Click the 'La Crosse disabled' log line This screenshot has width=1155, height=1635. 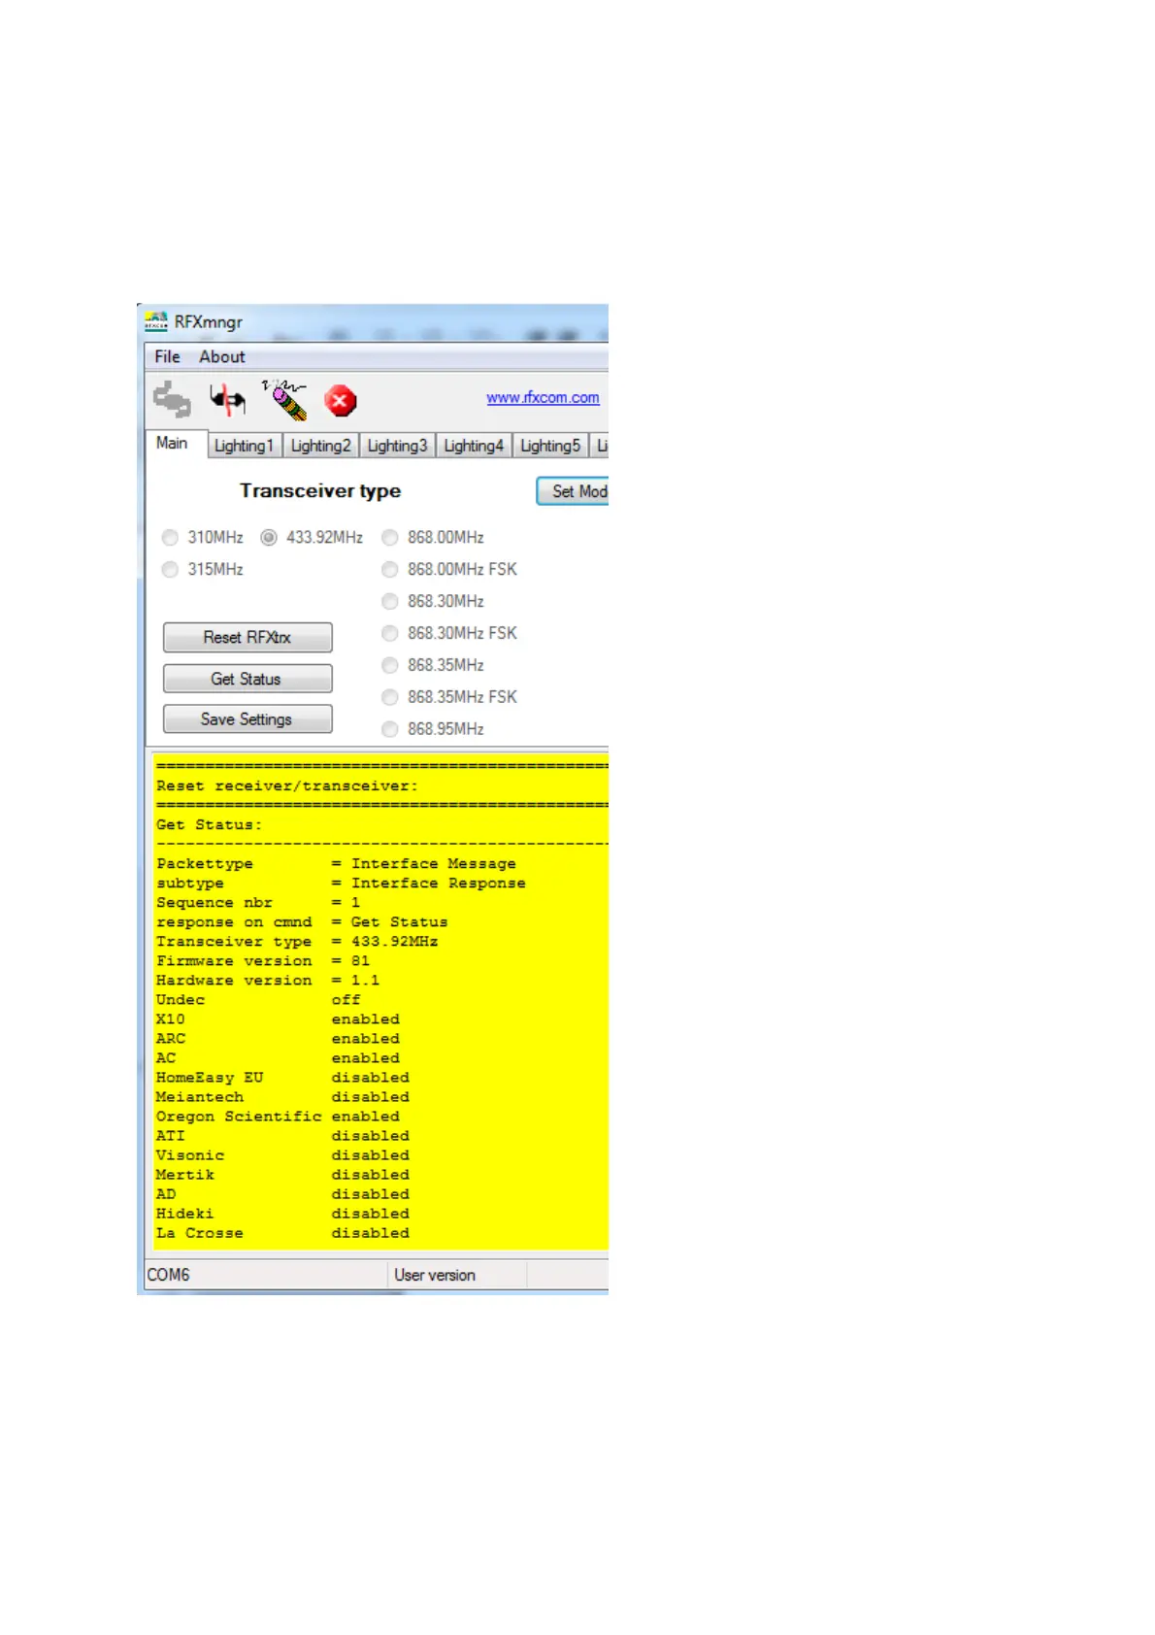pyautogui.click(x=282, y=1233)
